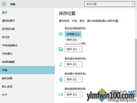Open the documents save location dropdown
This screenshot has width=137, height=103.
pyautogui.click(x=74, y=49)
